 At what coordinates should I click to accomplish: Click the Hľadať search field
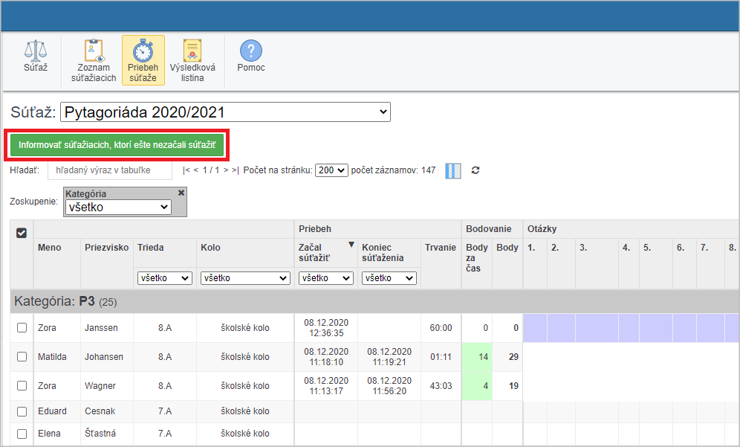(110, 170)
